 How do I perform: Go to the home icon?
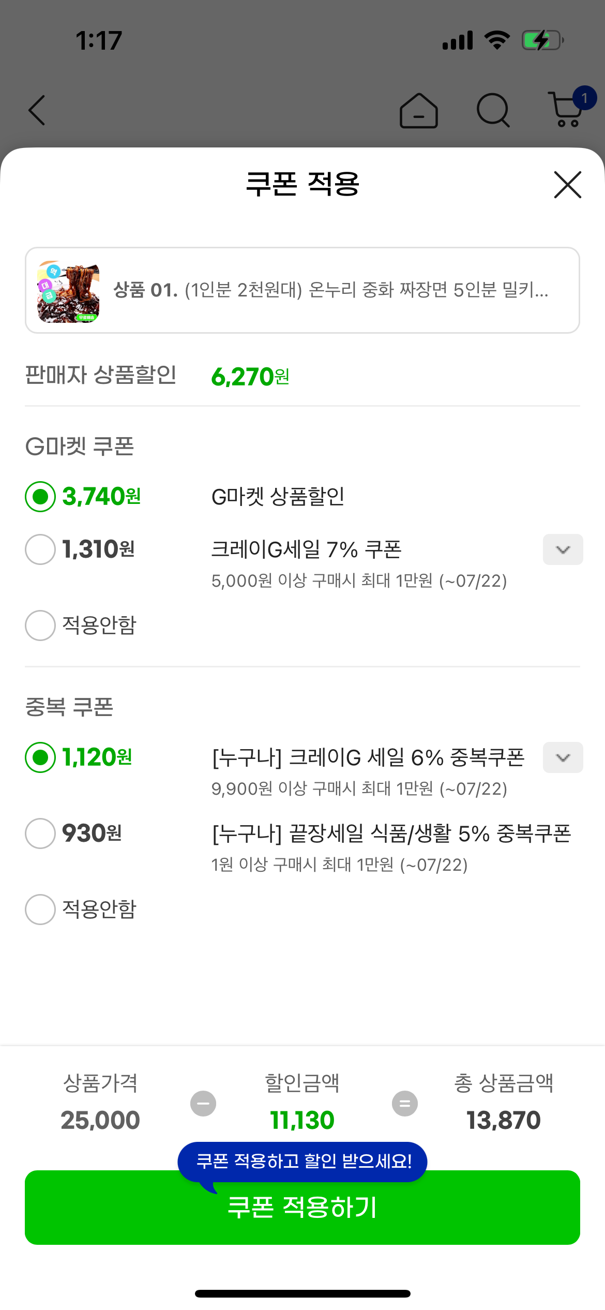(419, 111)
